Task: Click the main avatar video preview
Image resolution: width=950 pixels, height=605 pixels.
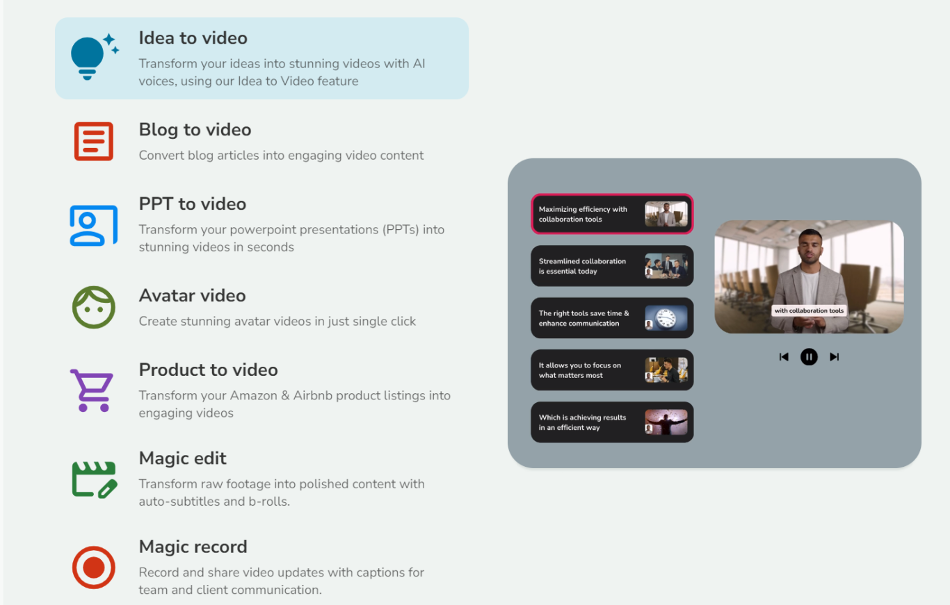Action: 809,277
